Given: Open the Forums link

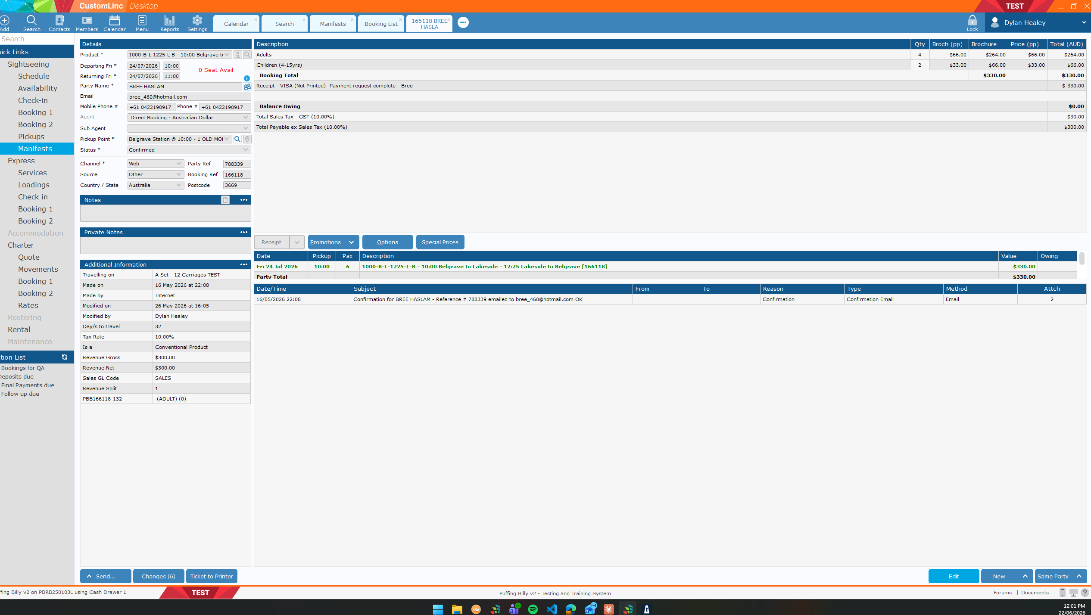Looking at the screenshot, I should pos(1002,593).
